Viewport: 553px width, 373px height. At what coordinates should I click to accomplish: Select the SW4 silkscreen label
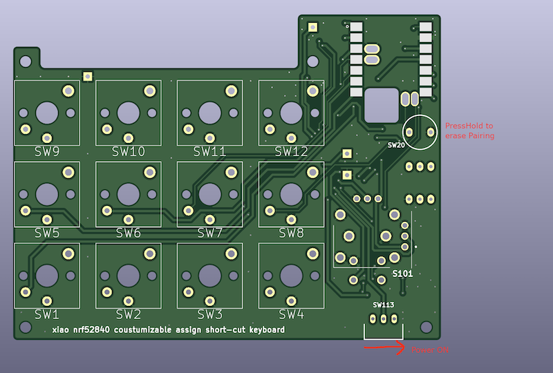point(291,314)
